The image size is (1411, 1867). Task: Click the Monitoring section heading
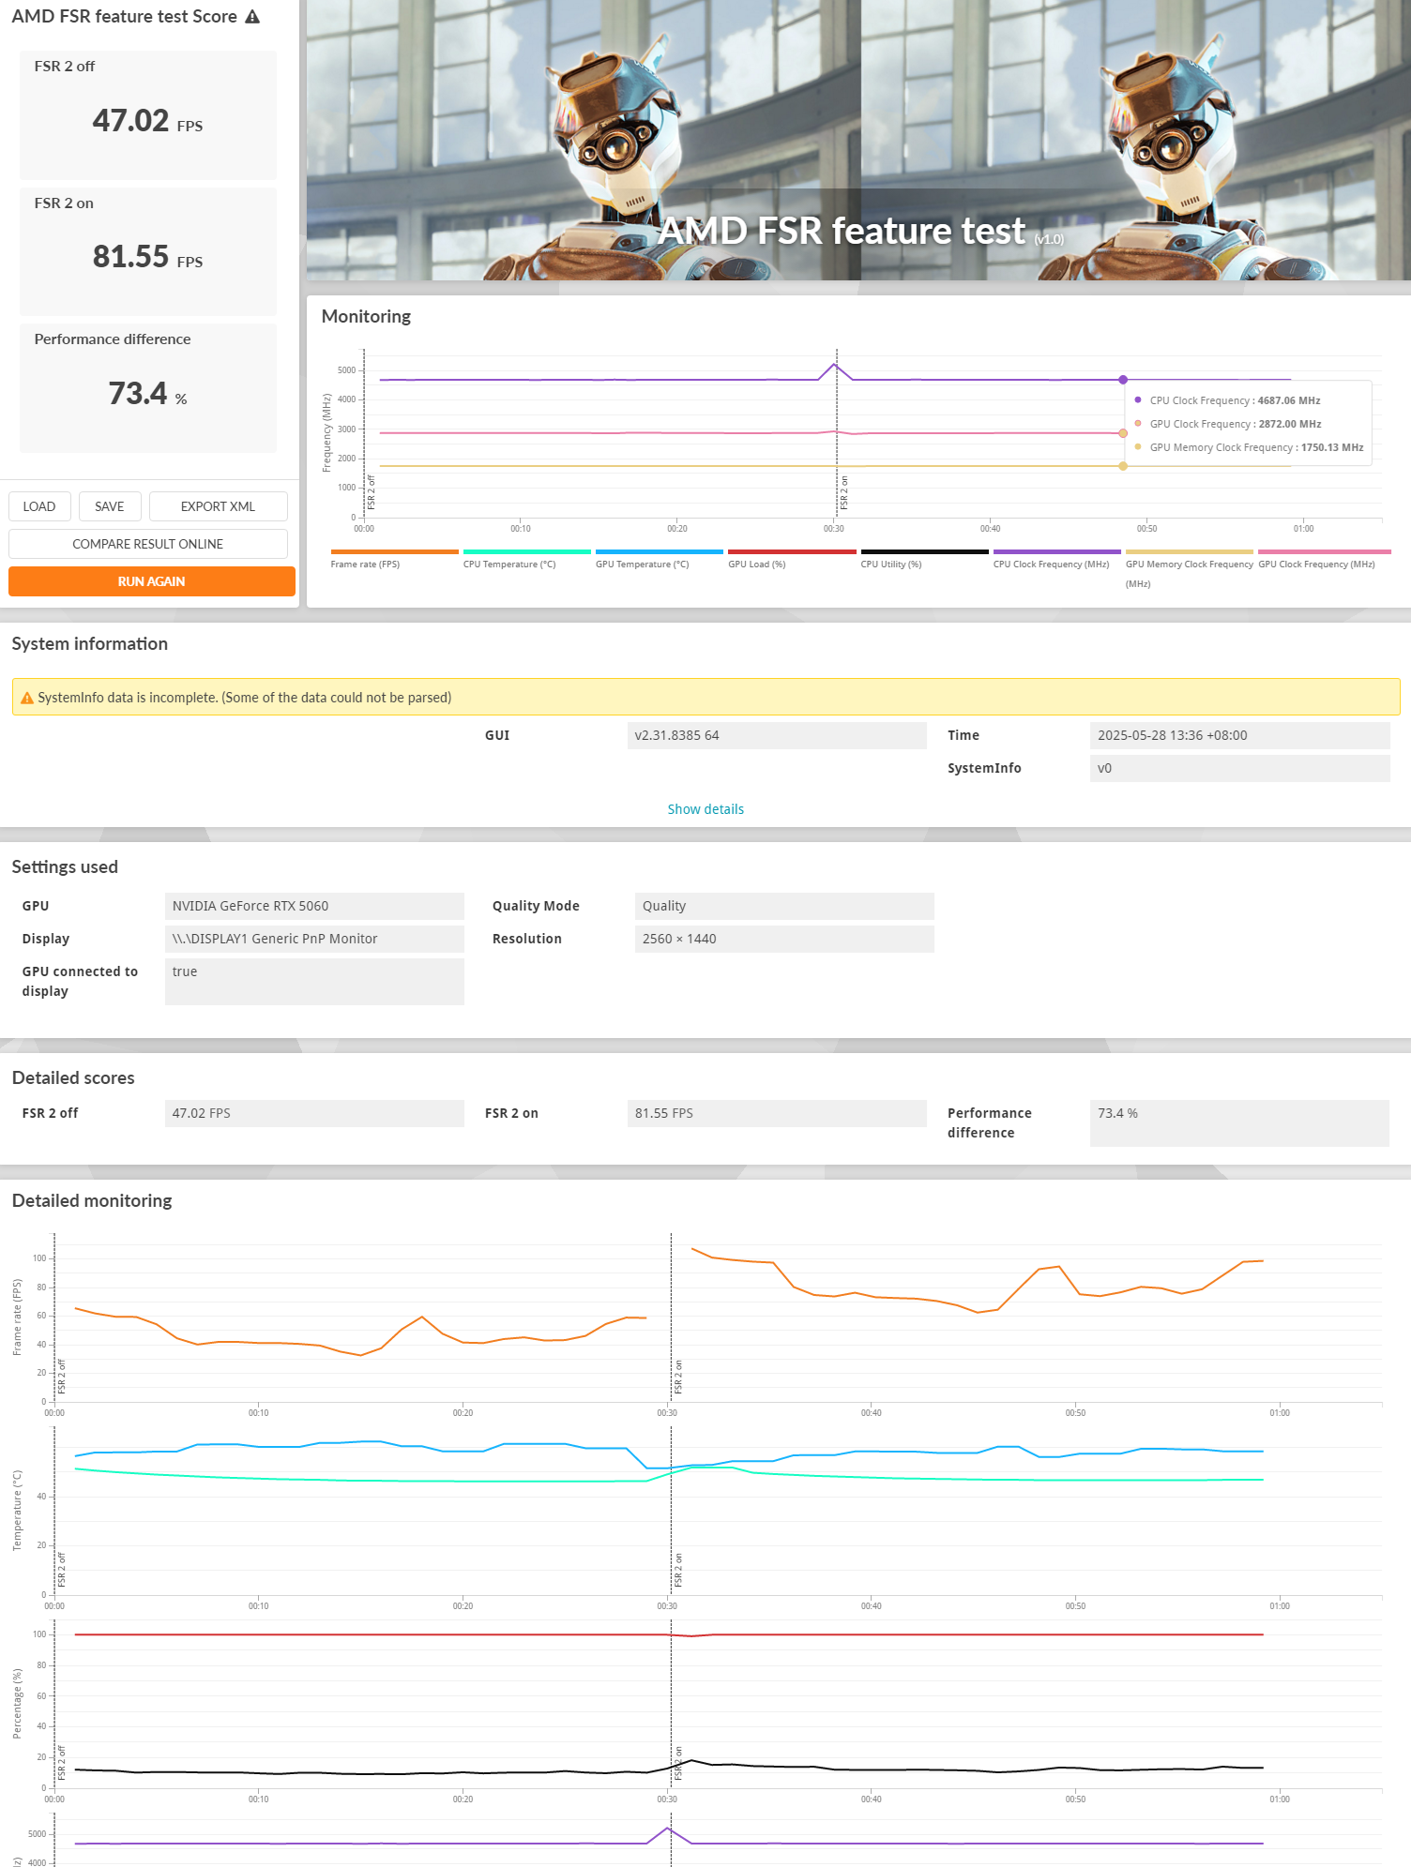(x=366, y=316)
